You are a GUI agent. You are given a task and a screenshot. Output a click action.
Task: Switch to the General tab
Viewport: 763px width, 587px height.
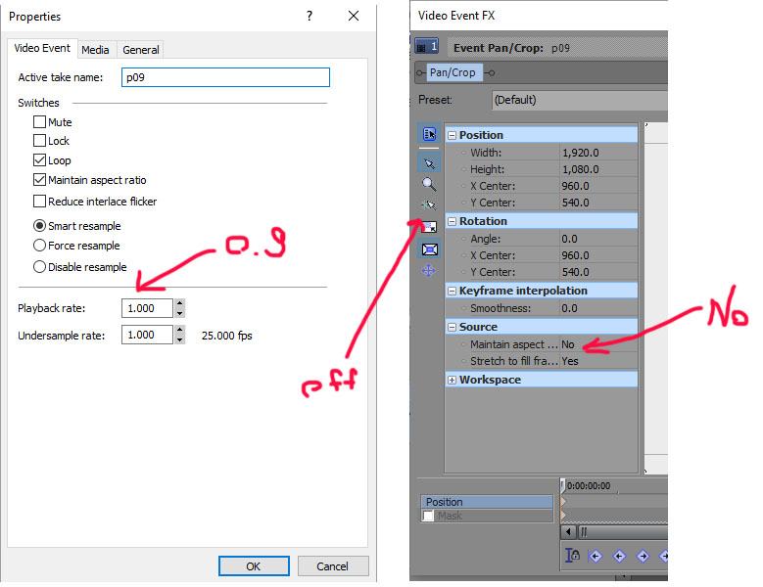coord(141,50)
